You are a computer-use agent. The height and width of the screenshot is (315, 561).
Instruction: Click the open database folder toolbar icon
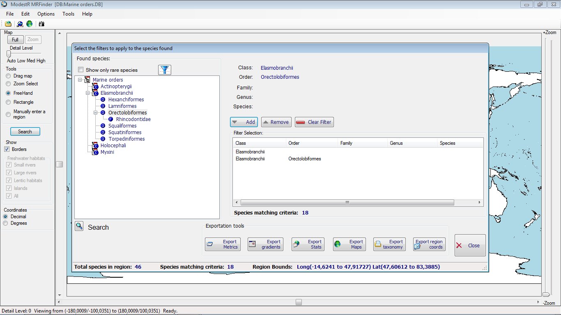pyautogui.click(x=8, y=24)
